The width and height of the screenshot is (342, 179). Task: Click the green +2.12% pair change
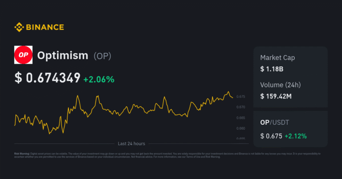coord(296,136)
